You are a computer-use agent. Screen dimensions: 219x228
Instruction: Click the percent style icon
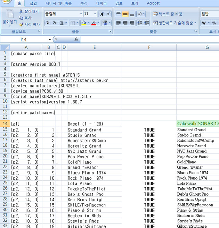[214, 23]
